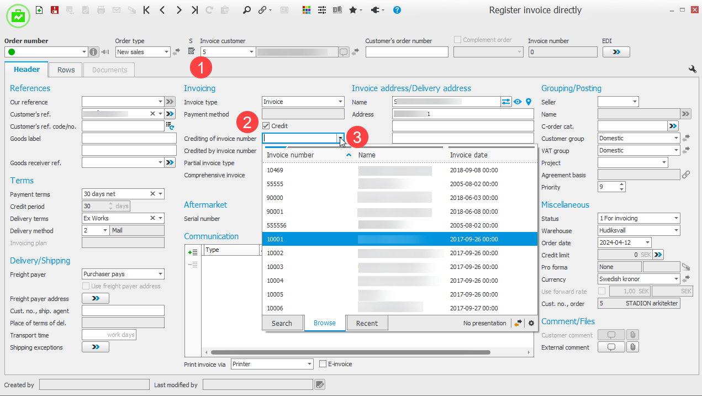Click the star Favorites icon
Viewport: 702px width, 396px height.
(352, 10)
